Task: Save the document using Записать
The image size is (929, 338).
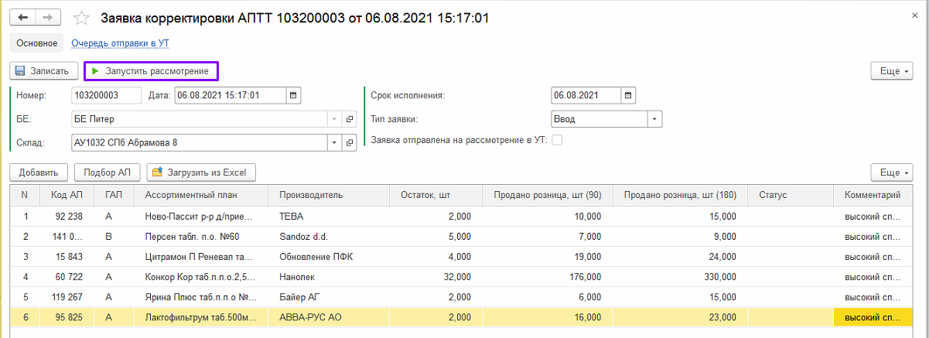Action: coord(44,71)
